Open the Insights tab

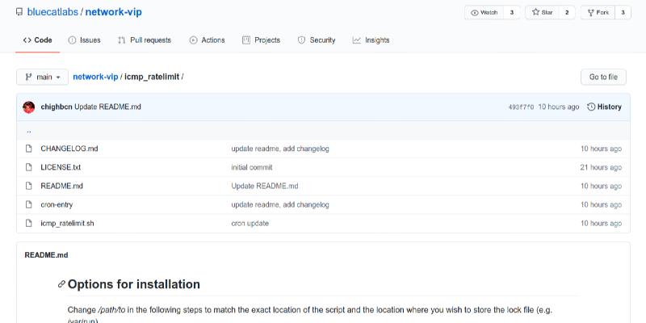pos(371,40)
